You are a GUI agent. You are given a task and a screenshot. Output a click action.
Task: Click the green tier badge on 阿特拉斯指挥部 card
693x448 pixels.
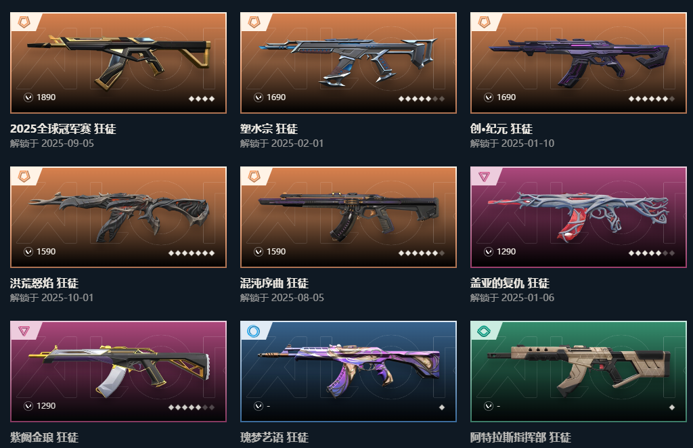[x=484, y=331]
